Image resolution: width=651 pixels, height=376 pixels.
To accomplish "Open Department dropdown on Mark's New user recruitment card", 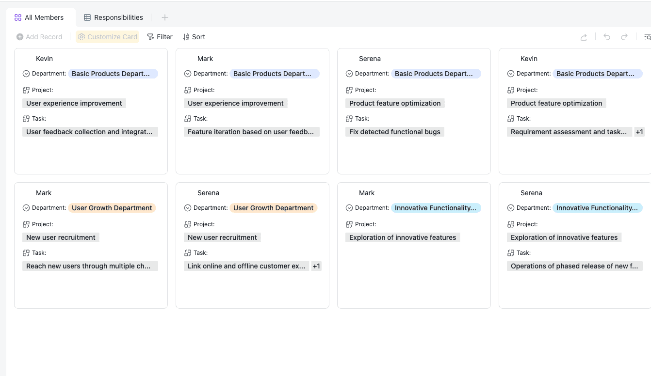I will (26, 208).
